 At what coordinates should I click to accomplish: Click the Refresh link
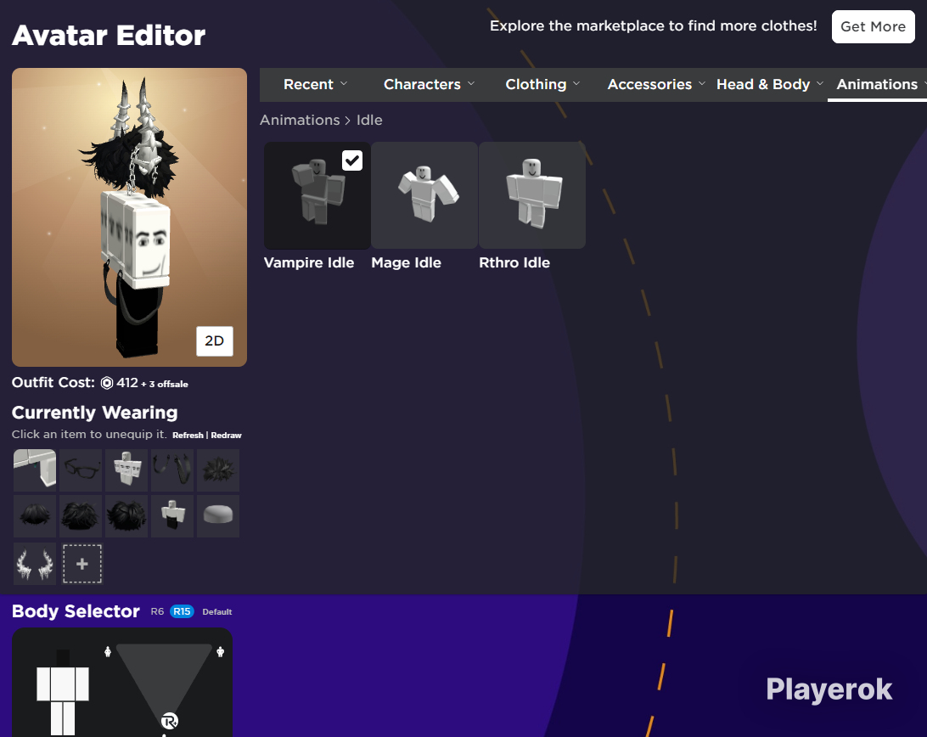tap(188, 436)
